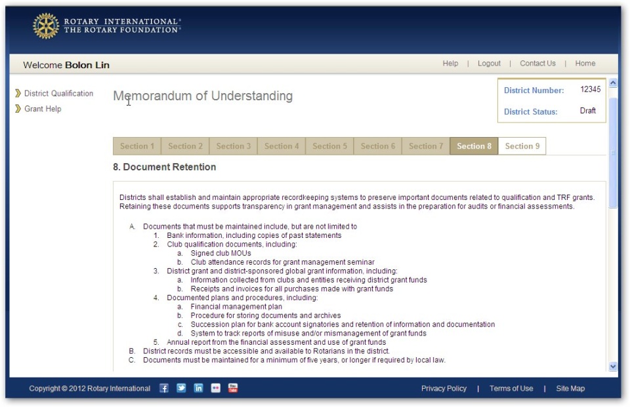Switch to Section 1 tab
Screen dimensions: 630x407
tap(137, 146)
